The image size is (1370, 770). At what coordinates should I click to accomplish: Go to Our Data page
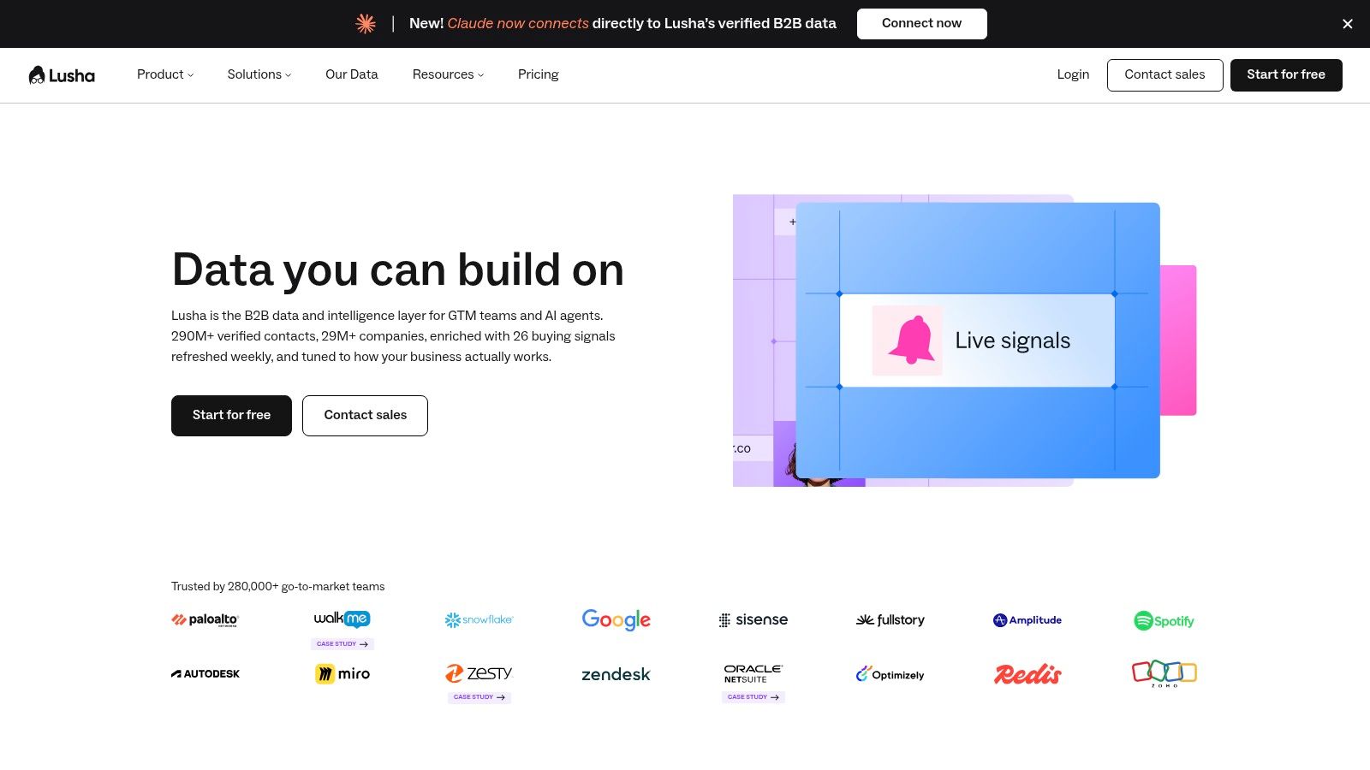352,74
